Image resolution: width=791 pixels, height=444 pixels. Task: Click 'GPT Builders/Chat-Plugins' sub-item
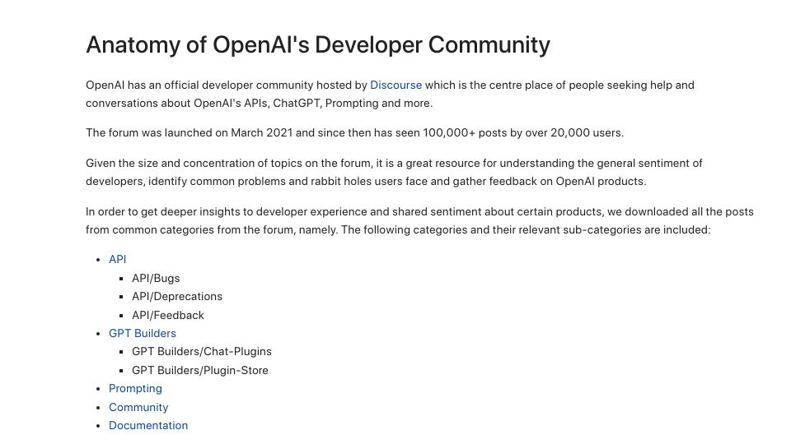click(202, 351)
